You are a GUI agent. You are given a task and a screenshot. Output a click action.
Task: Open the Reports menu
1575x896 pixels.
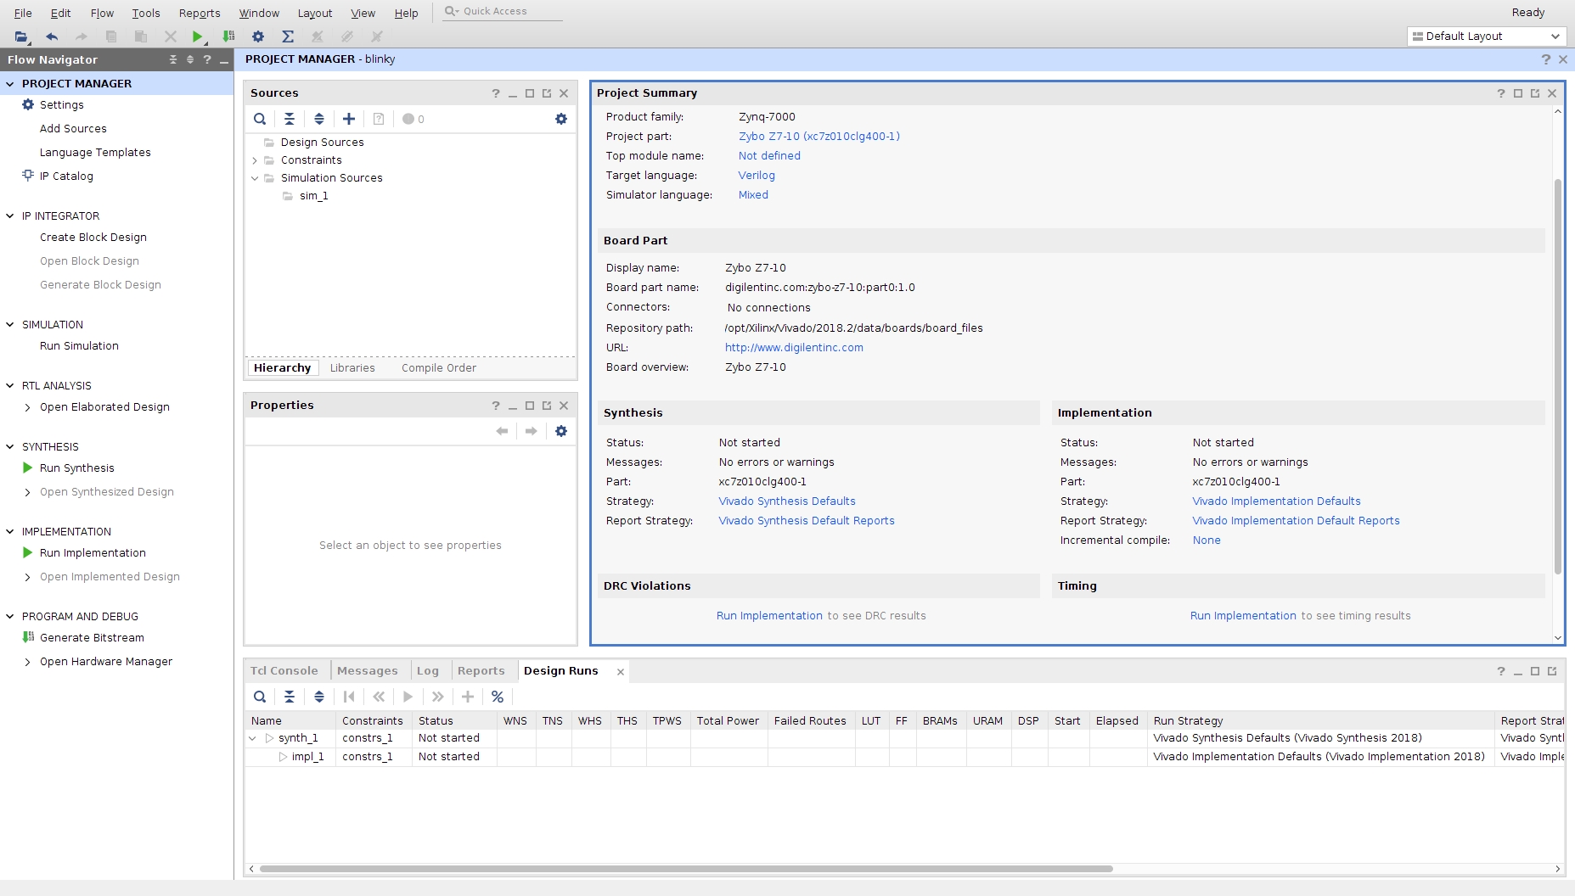tap(200, 13)
